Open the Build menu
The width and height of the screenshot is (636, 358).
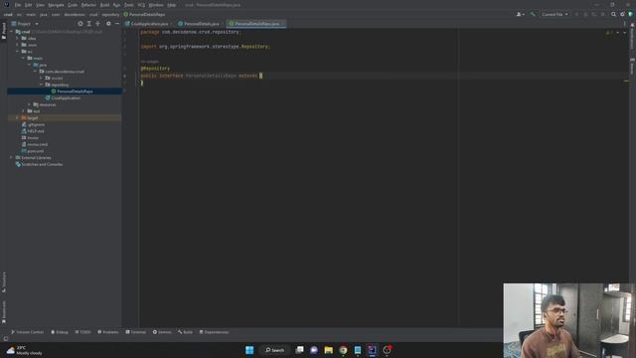[x=104, y=5]
